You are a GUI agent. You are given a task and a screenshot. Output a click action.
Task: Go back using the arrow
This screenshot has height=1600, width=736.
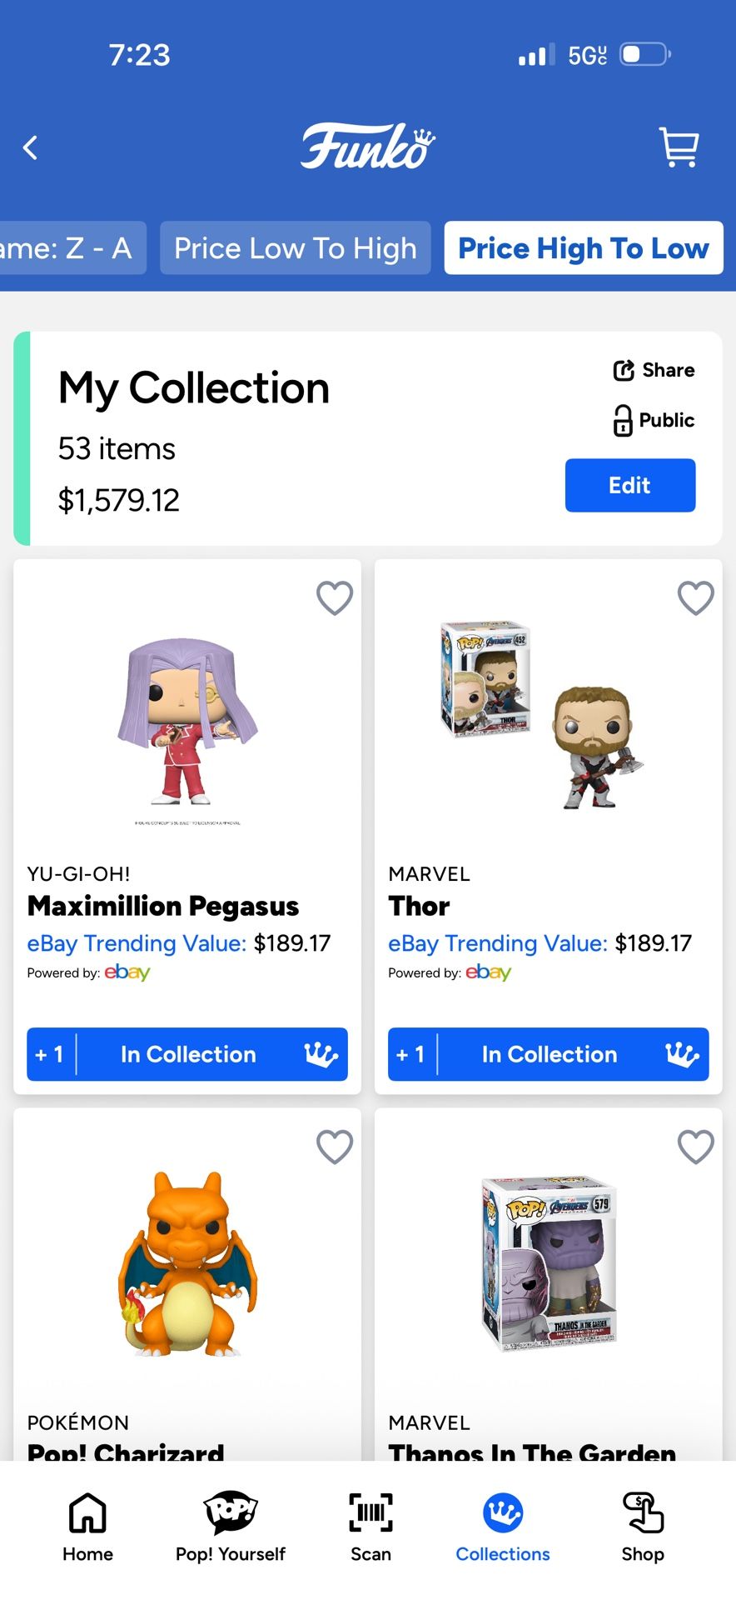[31, 148]
